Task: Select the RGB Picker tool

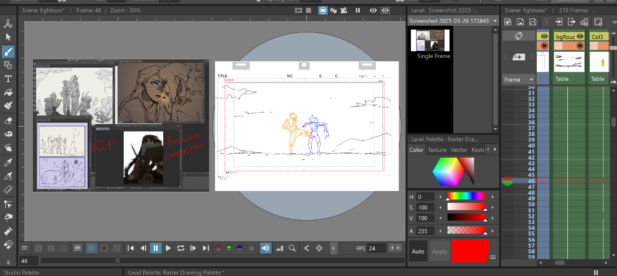Action: coord(8,176)
